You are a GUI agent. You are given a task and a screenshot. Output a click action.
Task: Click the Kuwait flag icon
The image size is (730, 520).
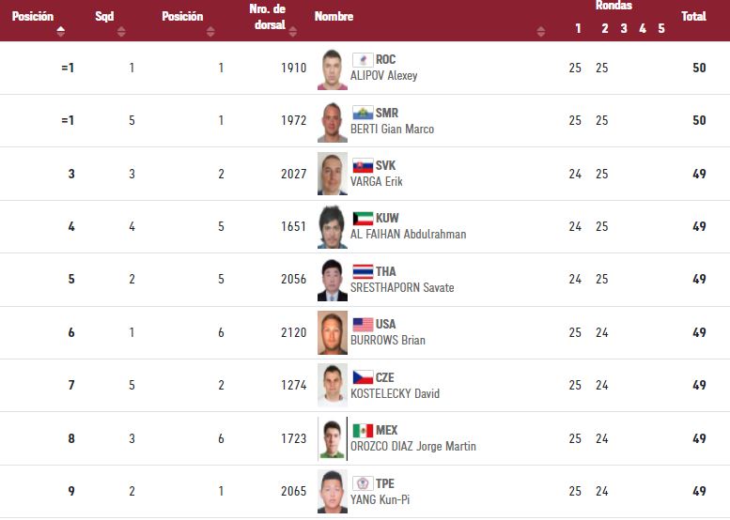tap(362, 219)
